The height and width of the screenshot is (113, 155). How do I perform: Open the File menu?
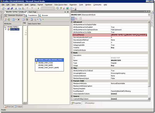point(3,5)
